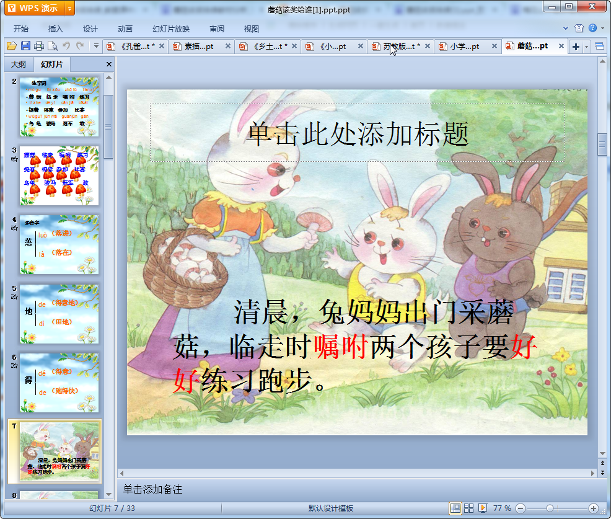Open Help with the blue question mark
The width and height of the screenshot is (611, 519).
pos(592,28)
